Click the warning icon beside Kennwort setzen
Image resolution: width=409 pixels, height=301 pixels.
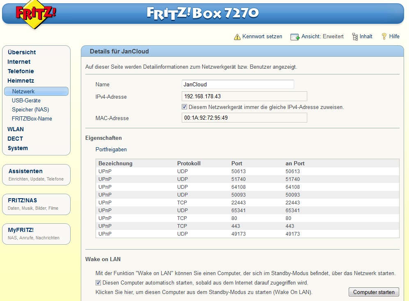(x=237, y=37)
